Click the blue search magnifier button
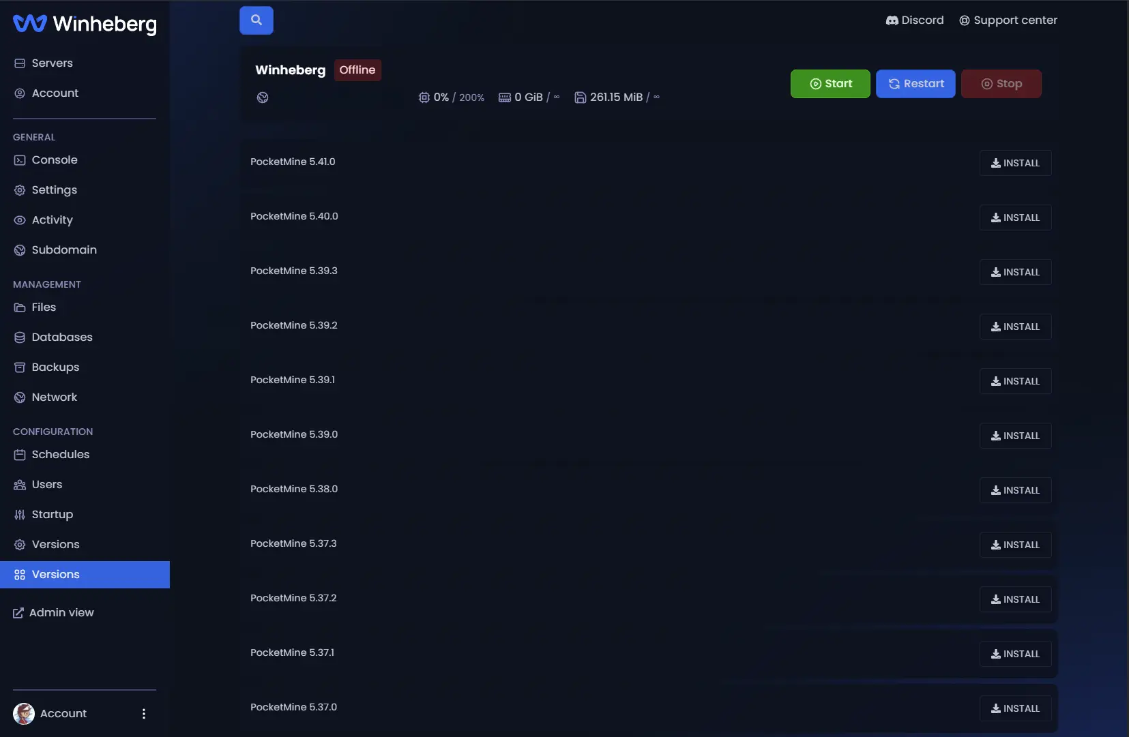1129x737 pixels. pos(256,20)
